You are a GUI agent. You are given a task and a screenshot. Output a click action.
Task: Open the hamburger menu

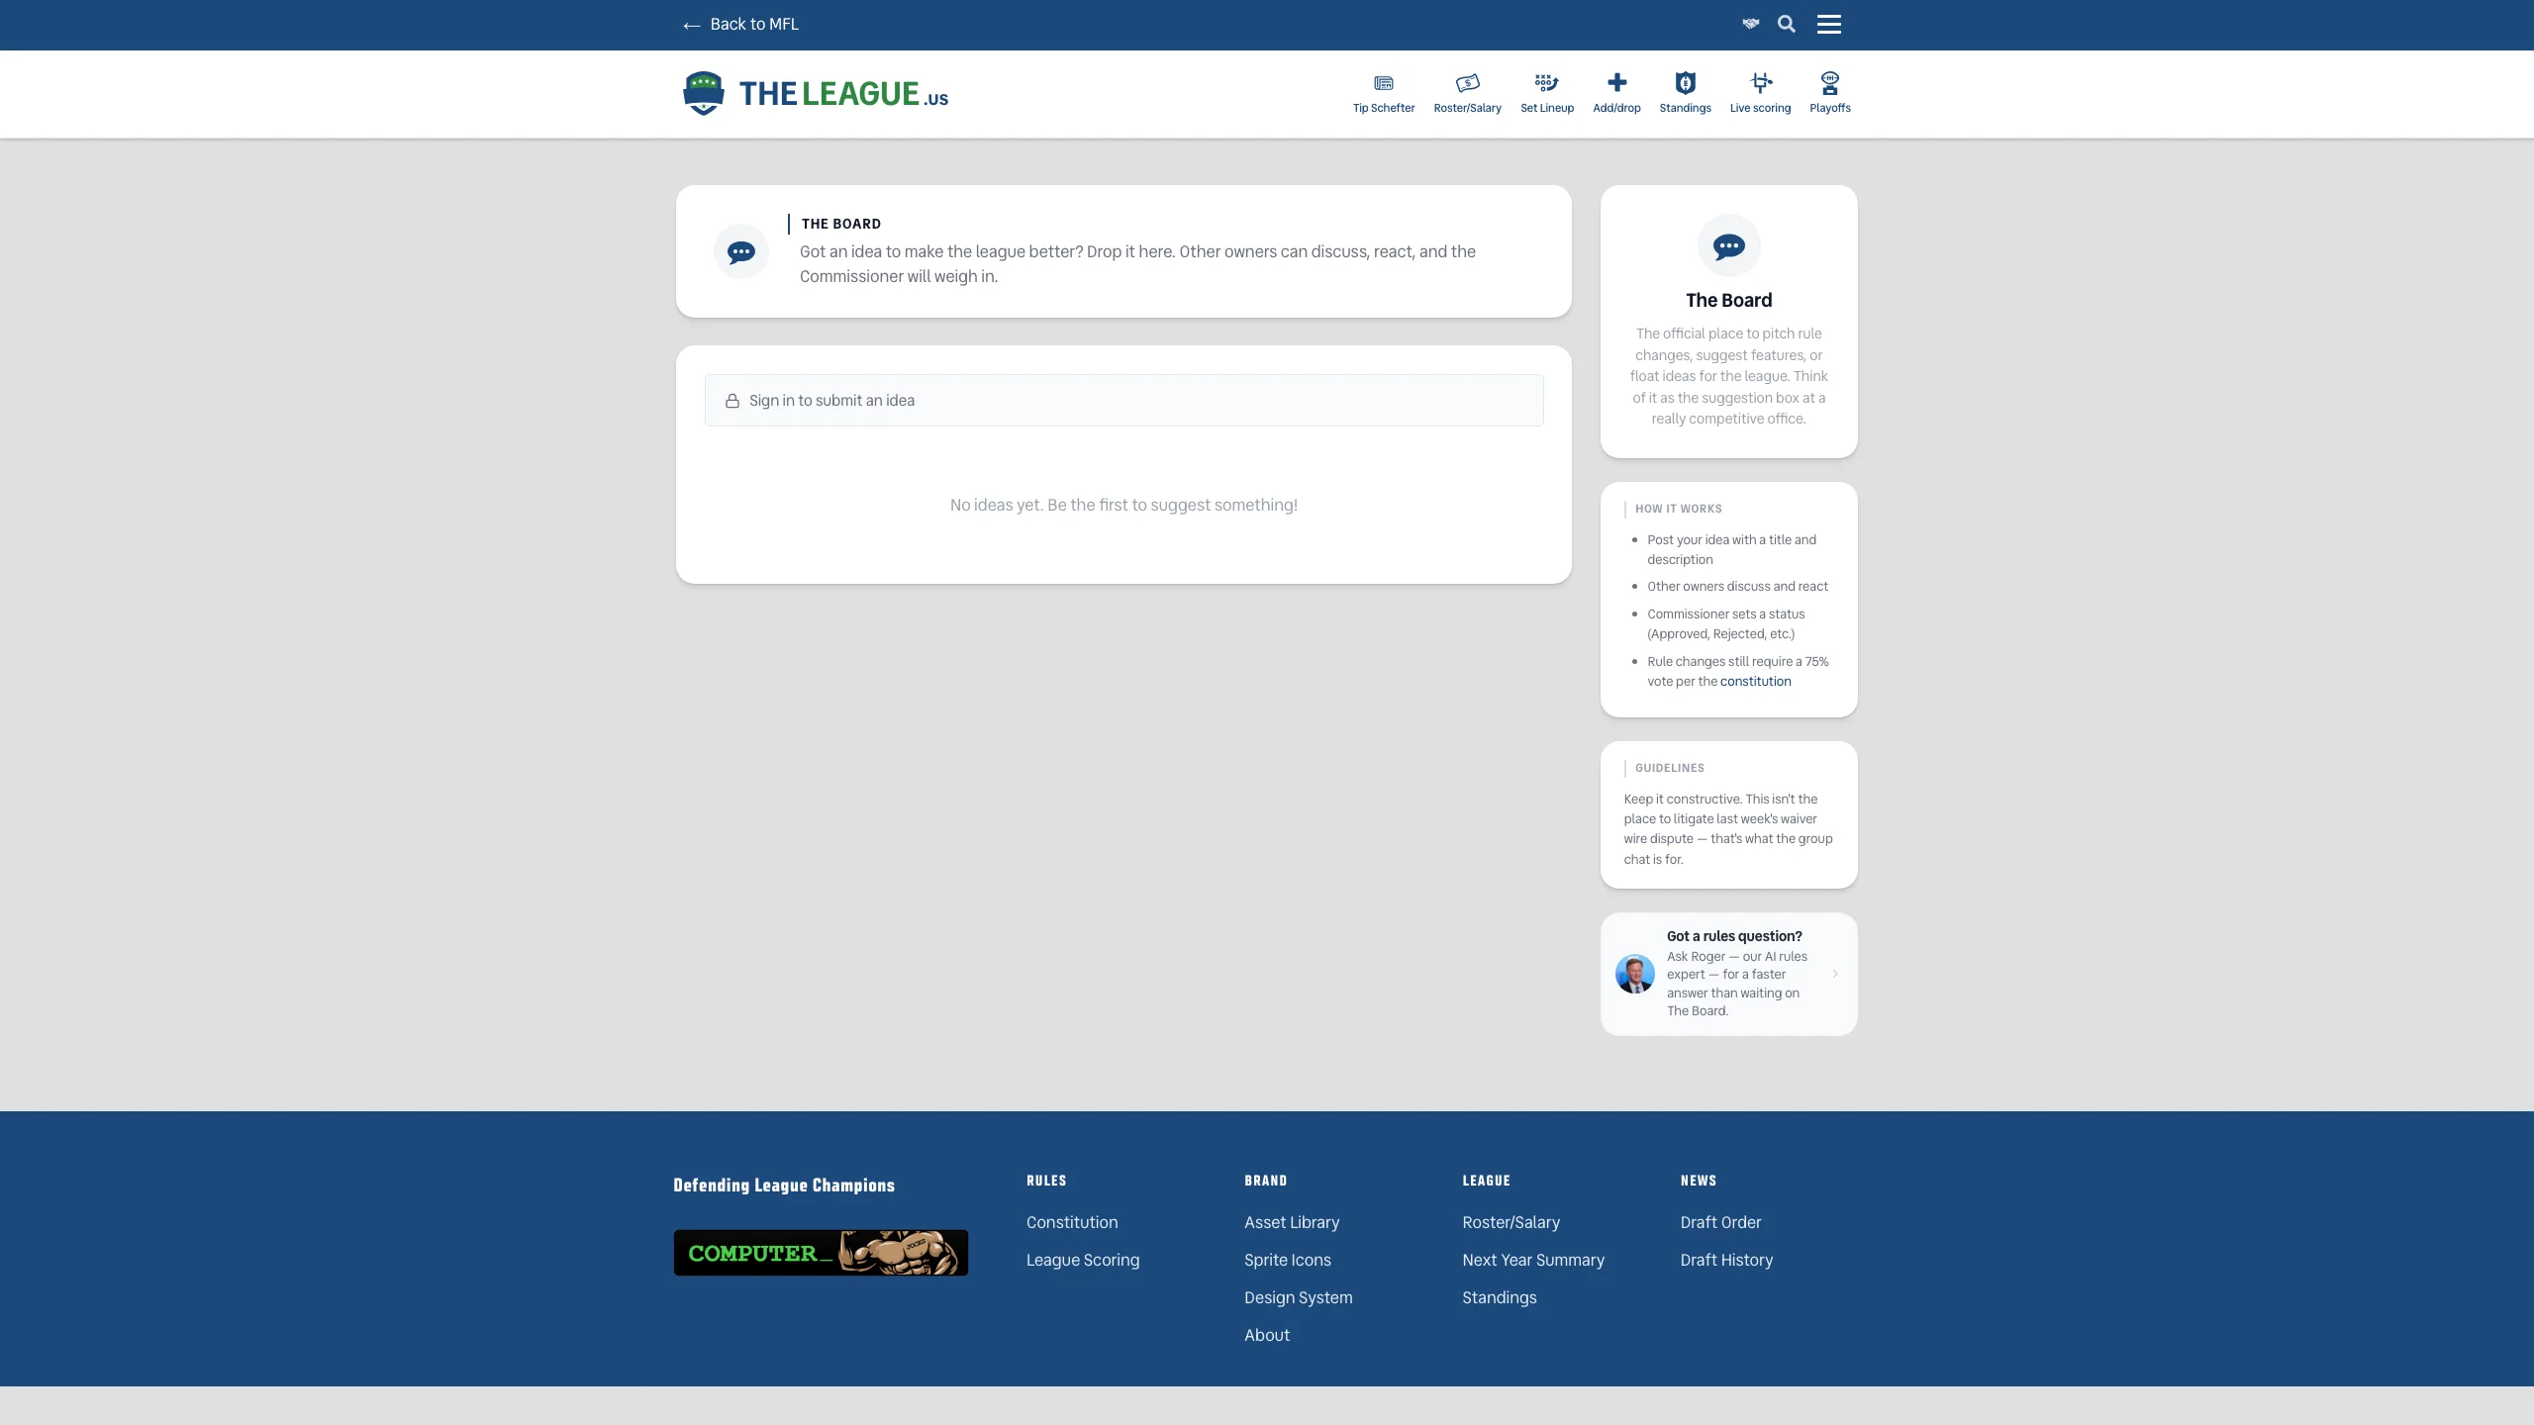click(1828, 24)
